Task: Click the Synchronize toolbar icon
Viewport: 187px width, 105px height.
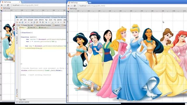Action: 22,22
